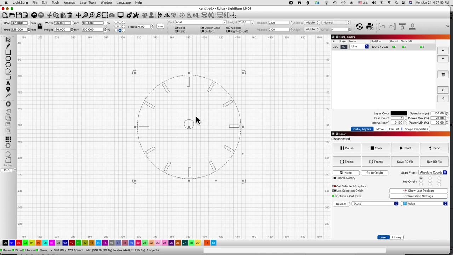Toggle Output switch for layer C00

point(394,47)
